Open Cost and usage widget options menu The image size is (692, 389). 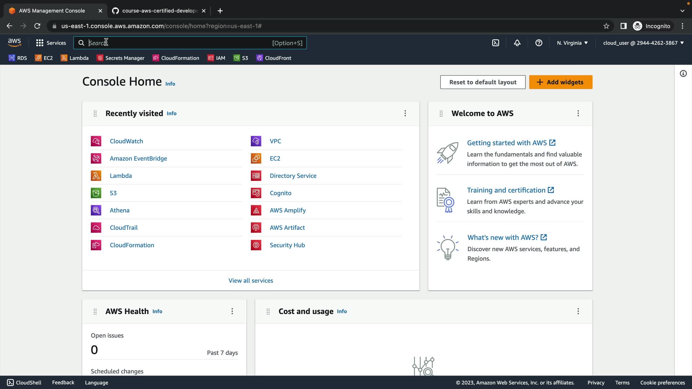tap(578, 311)
